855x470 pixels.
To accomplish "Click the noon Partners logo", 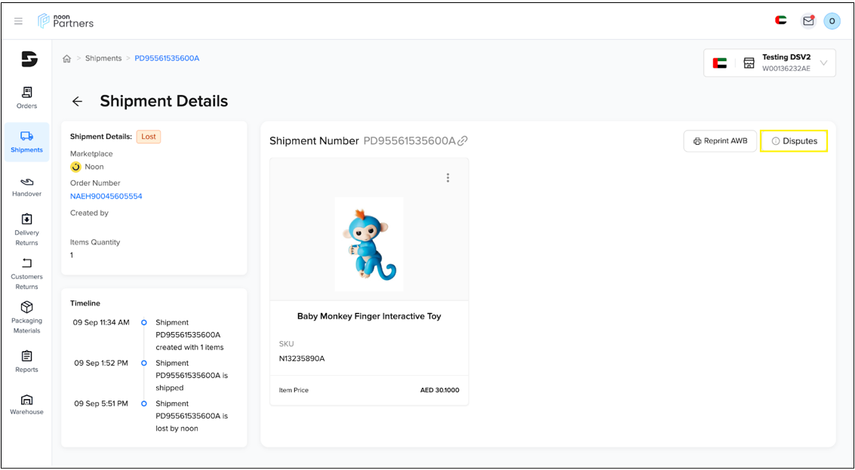I will [x=66, y=20].
